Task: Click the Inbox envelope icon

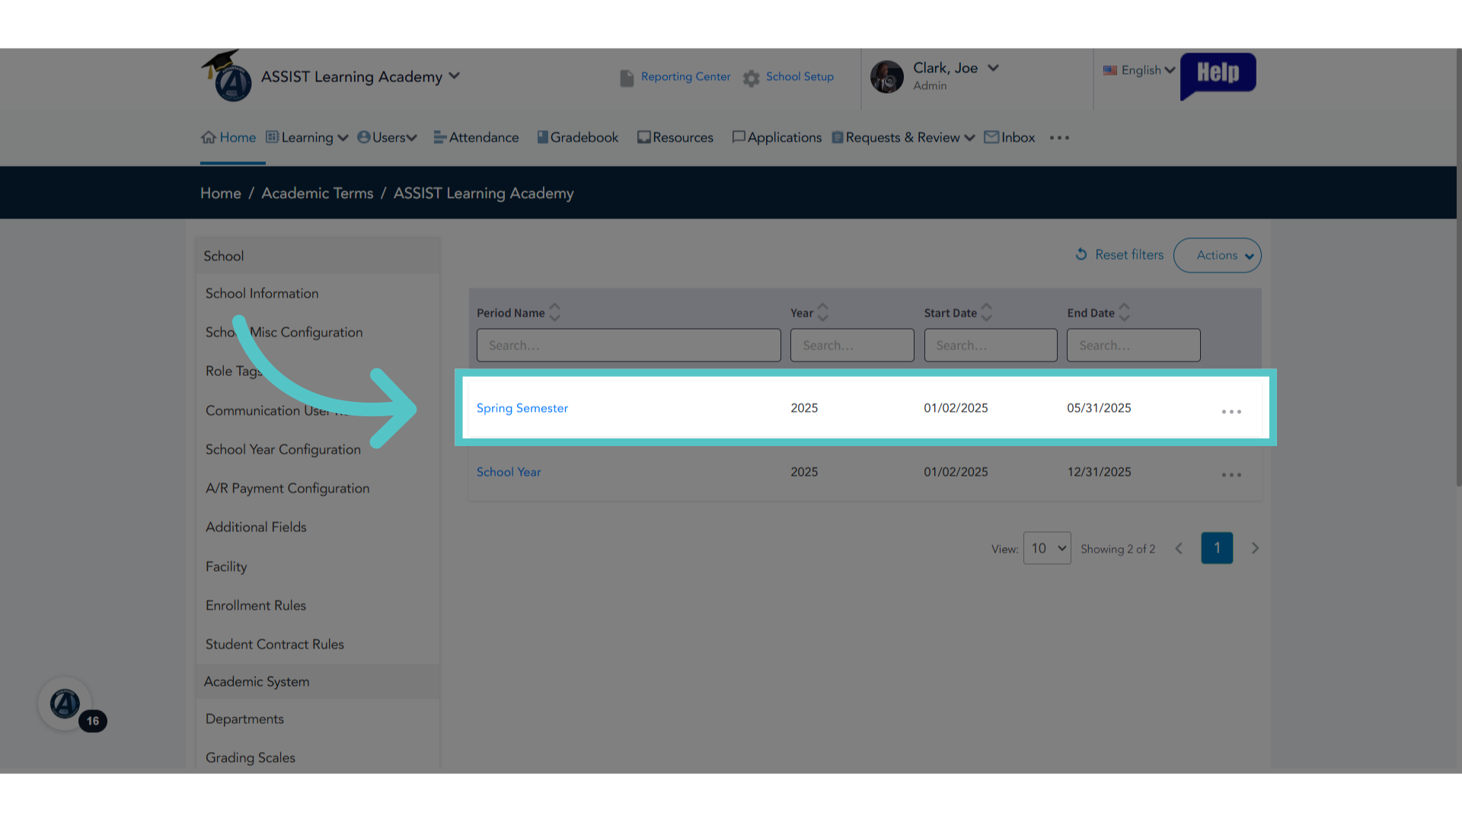Action: [x=991, y=137]
